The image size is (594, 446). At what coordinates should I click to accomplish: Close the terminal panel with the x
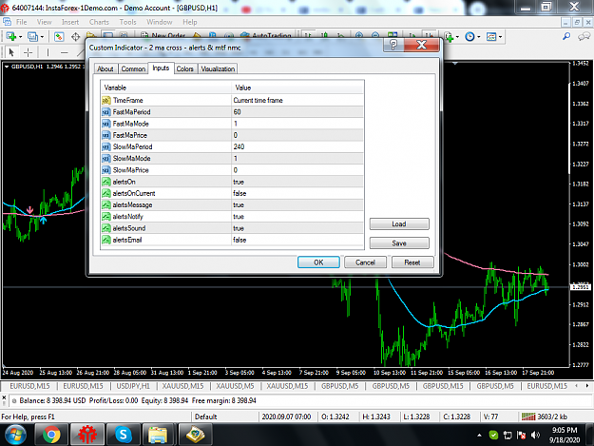tap(4, 398)
